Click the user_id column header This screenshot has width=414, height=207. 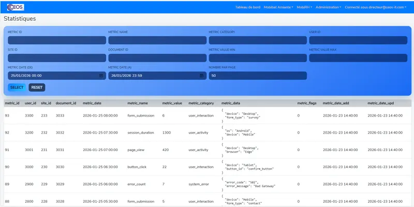click(x=31, y=103)
